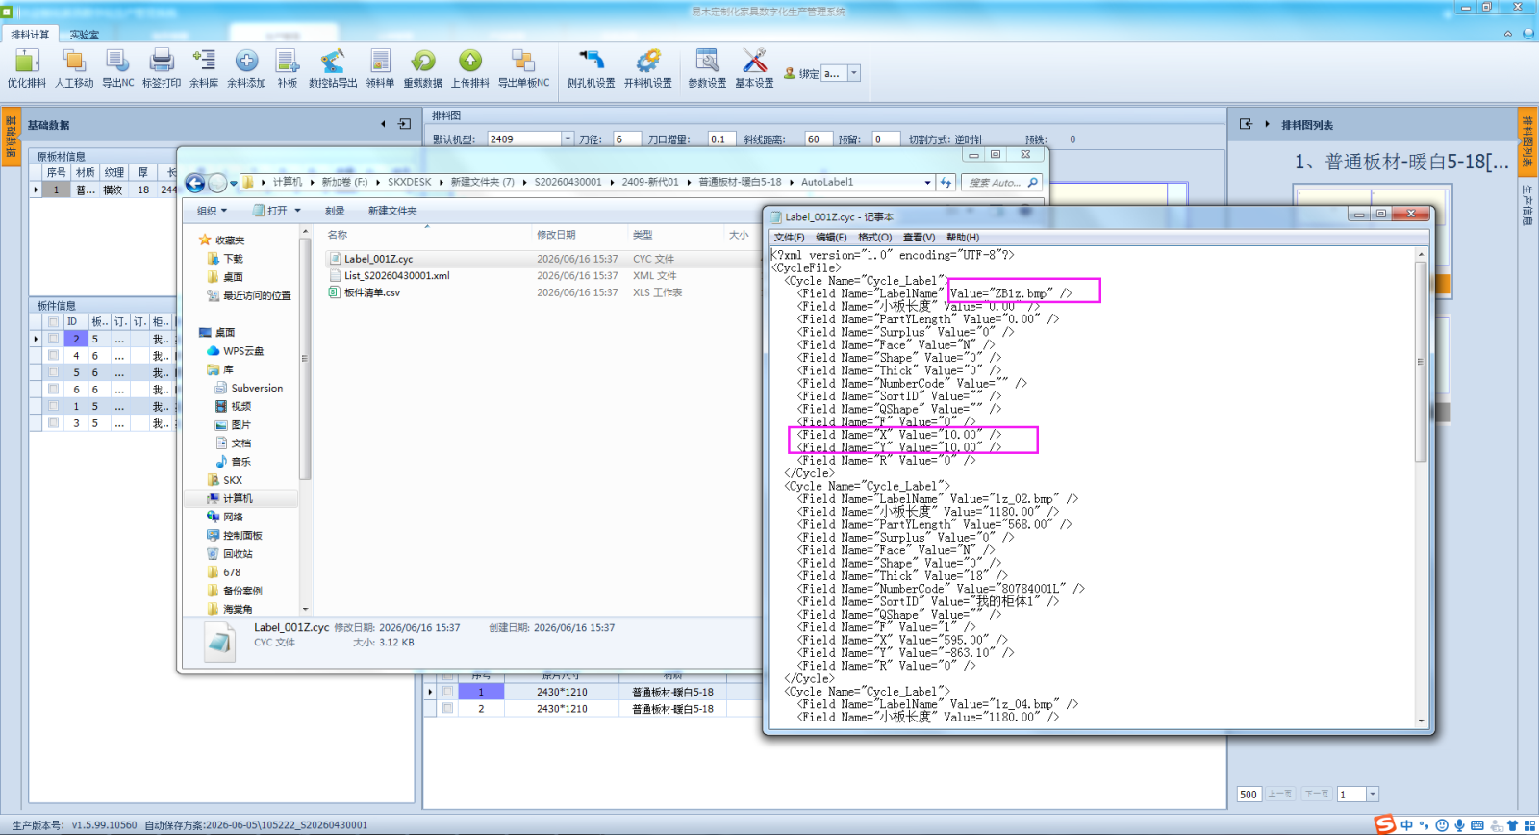Viewport: 1539px width, 835px height.
Task: Select the 数控钻导出 drill export icon
Action: pos(333,68)
